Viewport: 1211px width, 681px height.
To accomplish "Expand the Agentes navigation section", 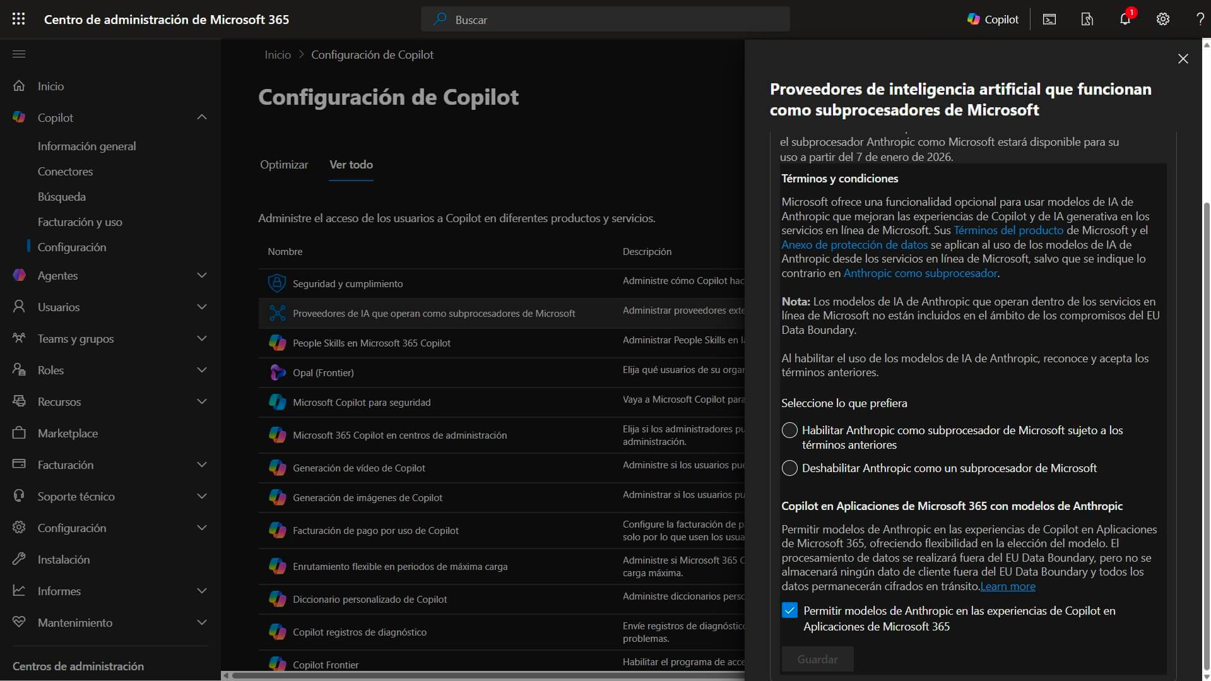I will pos(201,275).
